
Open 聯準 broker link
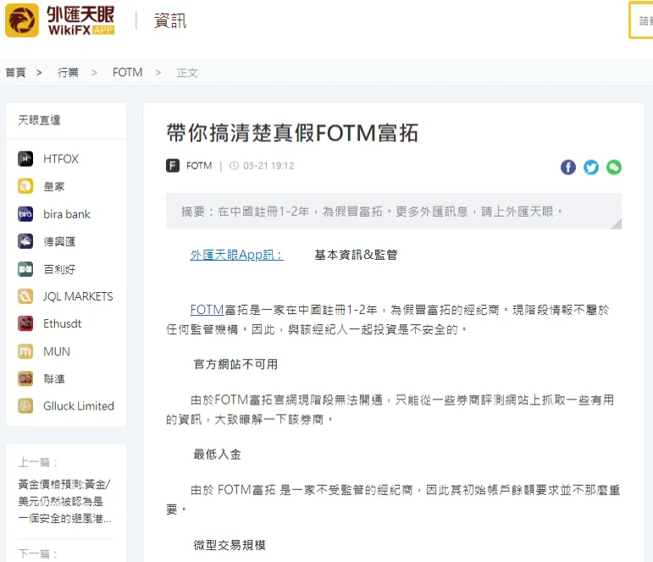[x=54, y=379]
